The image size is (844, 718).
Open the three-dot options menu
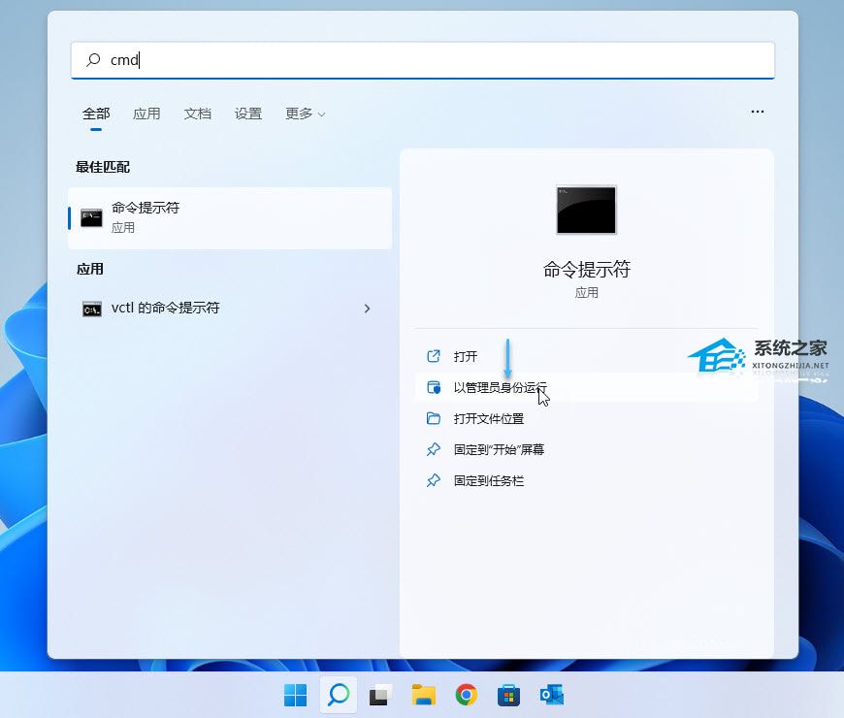(758, 112)
